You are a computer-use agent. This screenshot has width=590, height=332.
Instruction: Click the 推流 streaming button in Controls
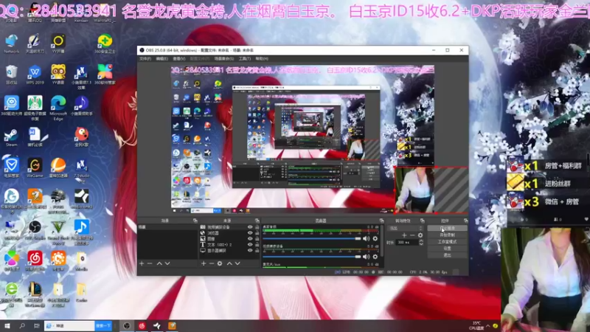[448, 228]
